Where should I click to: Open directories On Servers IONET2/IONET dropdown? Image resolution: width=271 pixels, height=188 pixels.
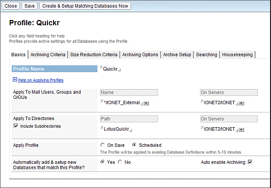242,130
